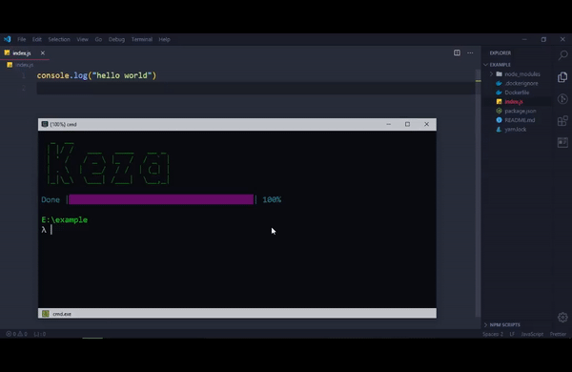Open the Debug menu
Image resolution: width=572 pixels, height=372 pixels.
point(116,39)
